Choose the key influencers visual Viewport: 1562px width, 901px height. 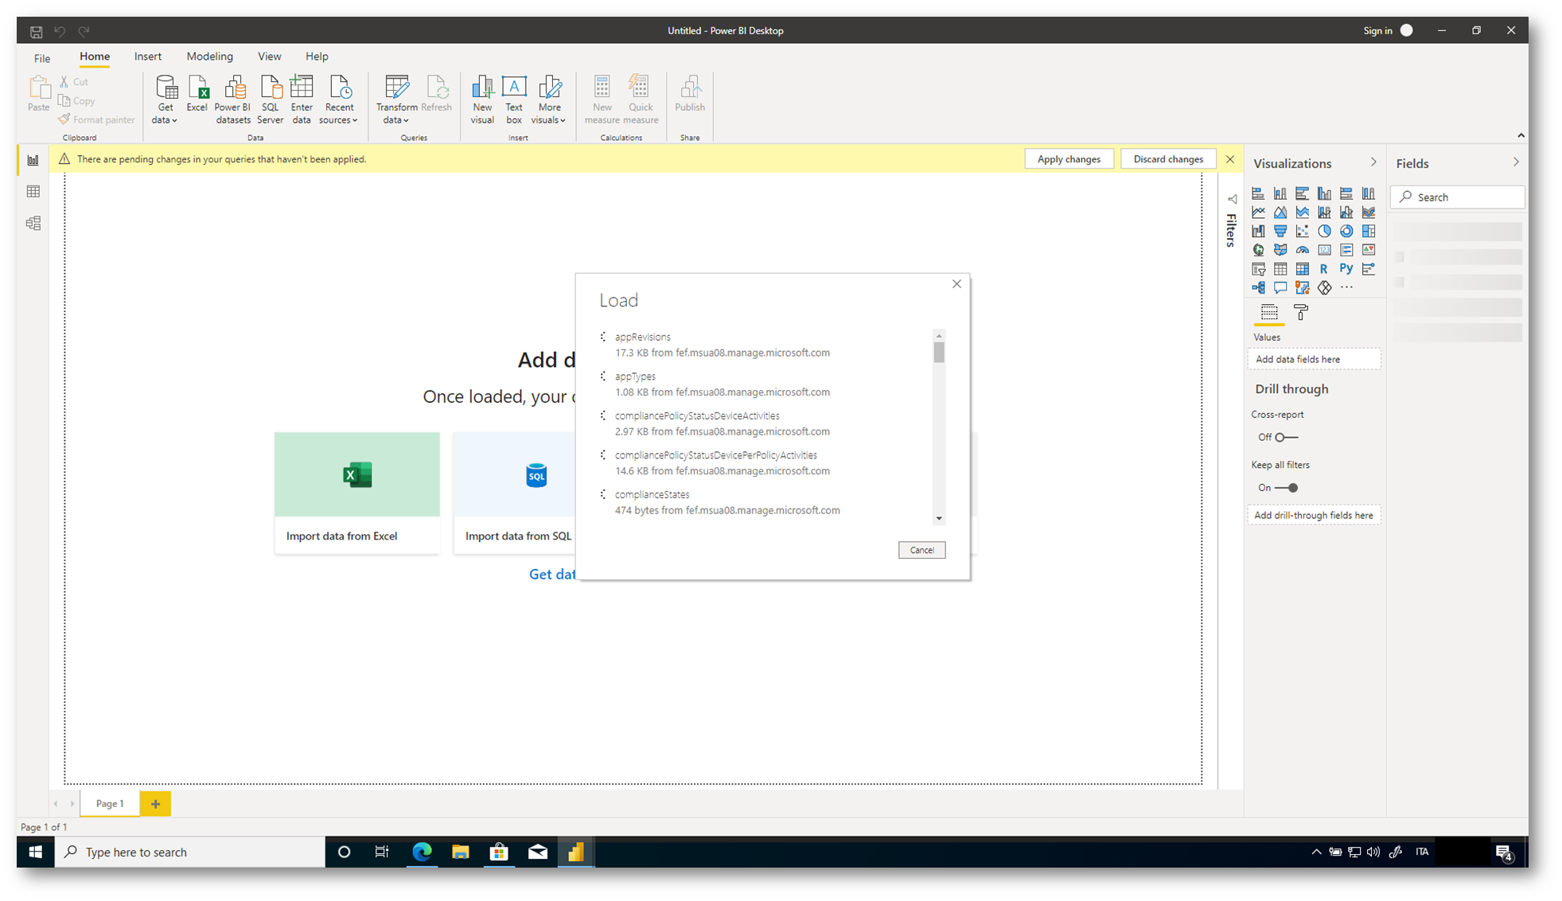(1369, 269)
